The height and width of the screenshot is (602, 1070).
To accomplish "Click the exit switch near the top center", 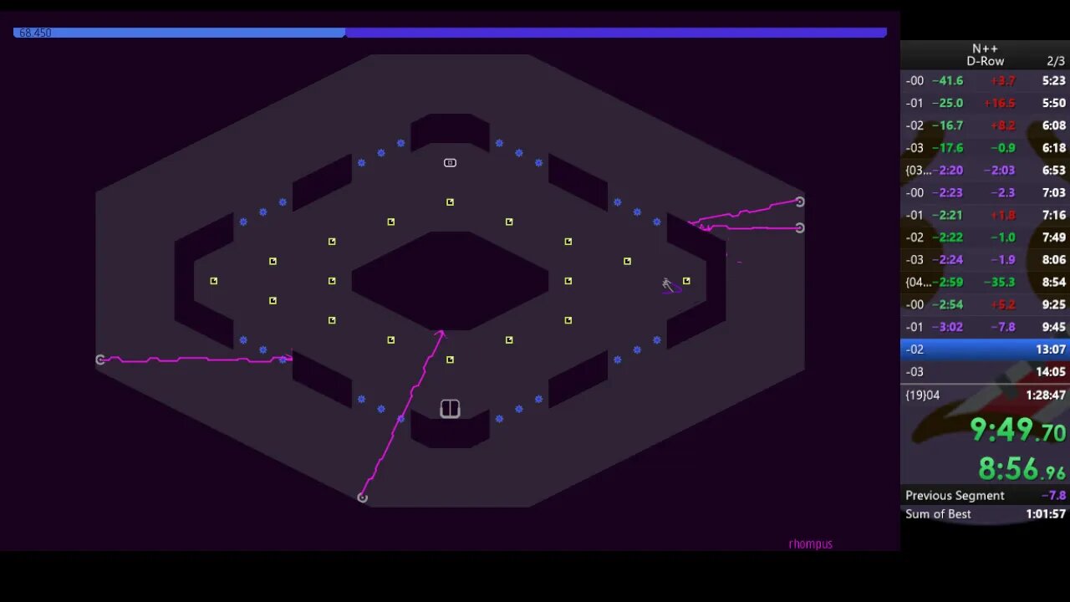I will click(450, 163).
